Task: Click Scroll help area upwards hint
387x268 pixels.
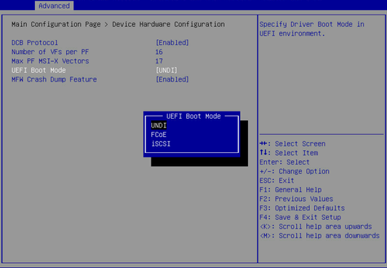Action: pos(316,226)
